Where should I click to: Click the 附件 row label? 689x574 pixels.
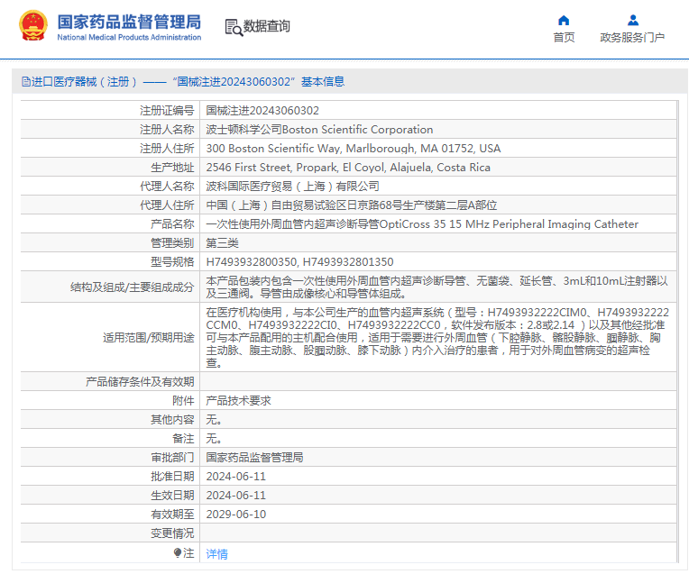pos(183,400)
